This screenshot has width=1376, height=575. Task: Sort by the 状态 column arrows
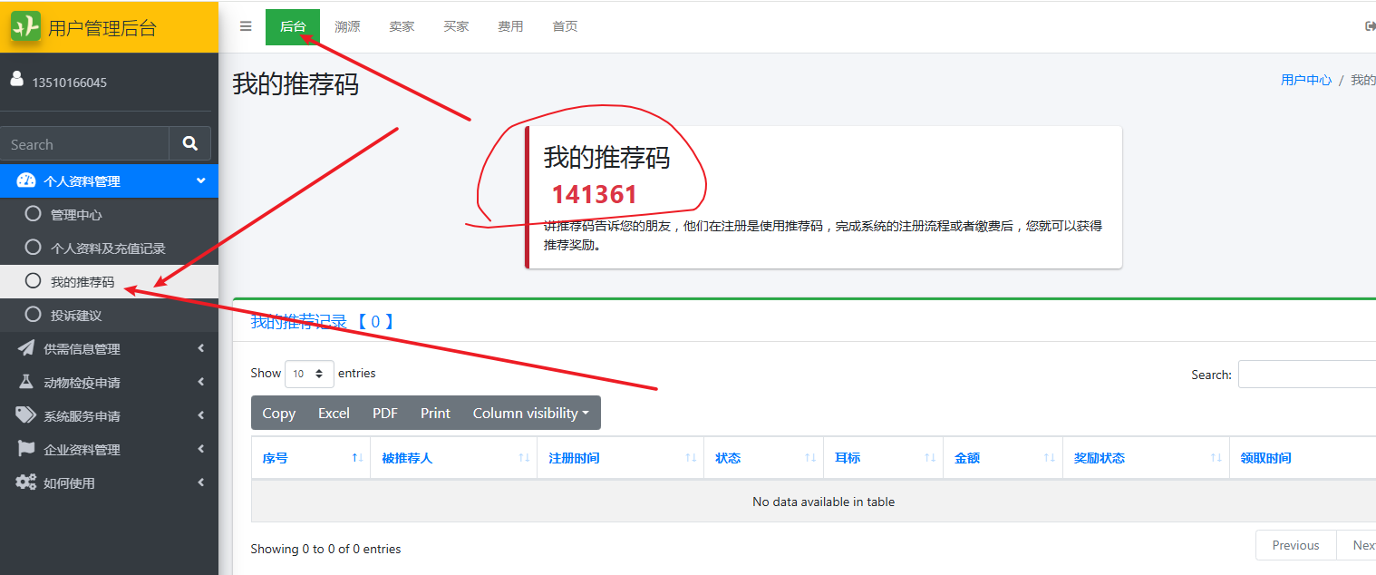810,458
